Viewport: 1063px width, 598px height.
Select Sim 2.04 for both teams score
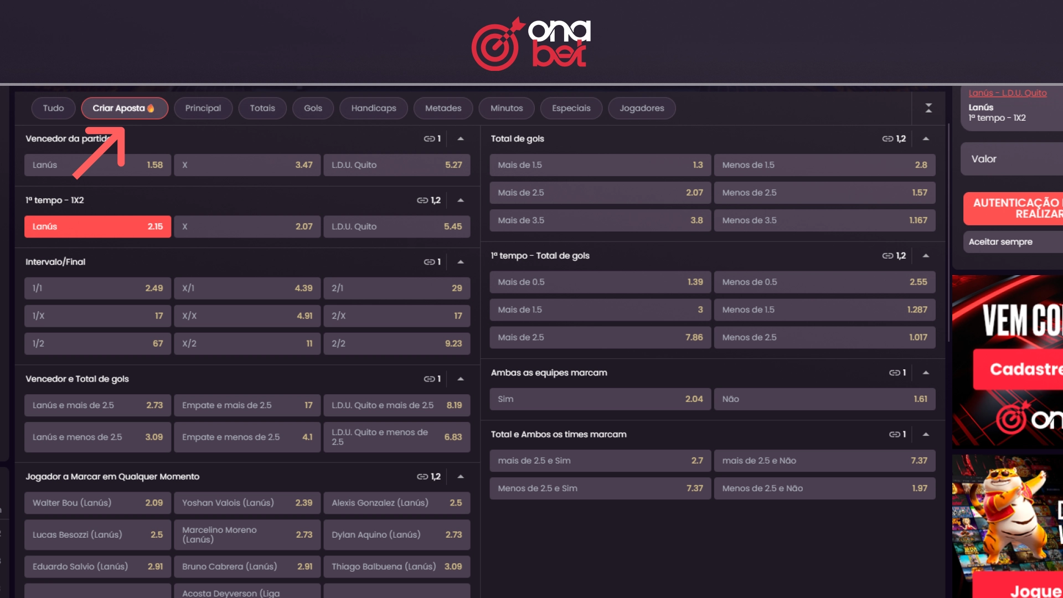click(600, 399)
